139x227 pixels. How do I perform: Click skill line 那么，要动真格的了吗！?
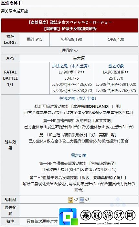[x=78, y=178]
